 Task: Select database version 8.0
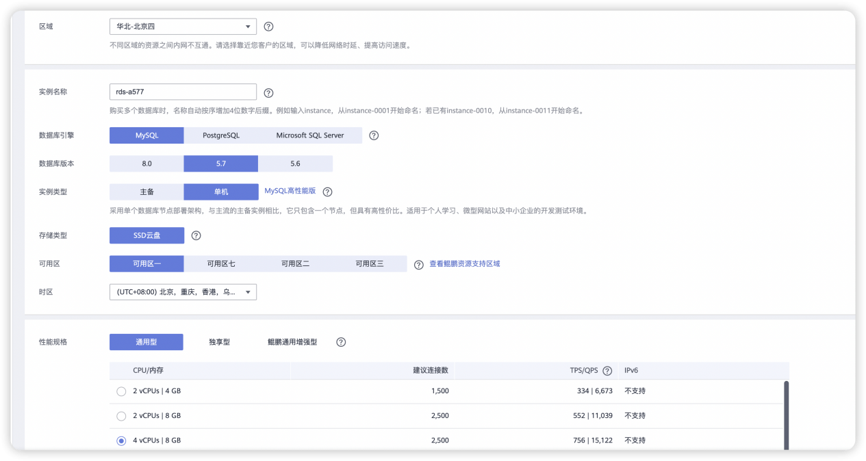point(147,163)
